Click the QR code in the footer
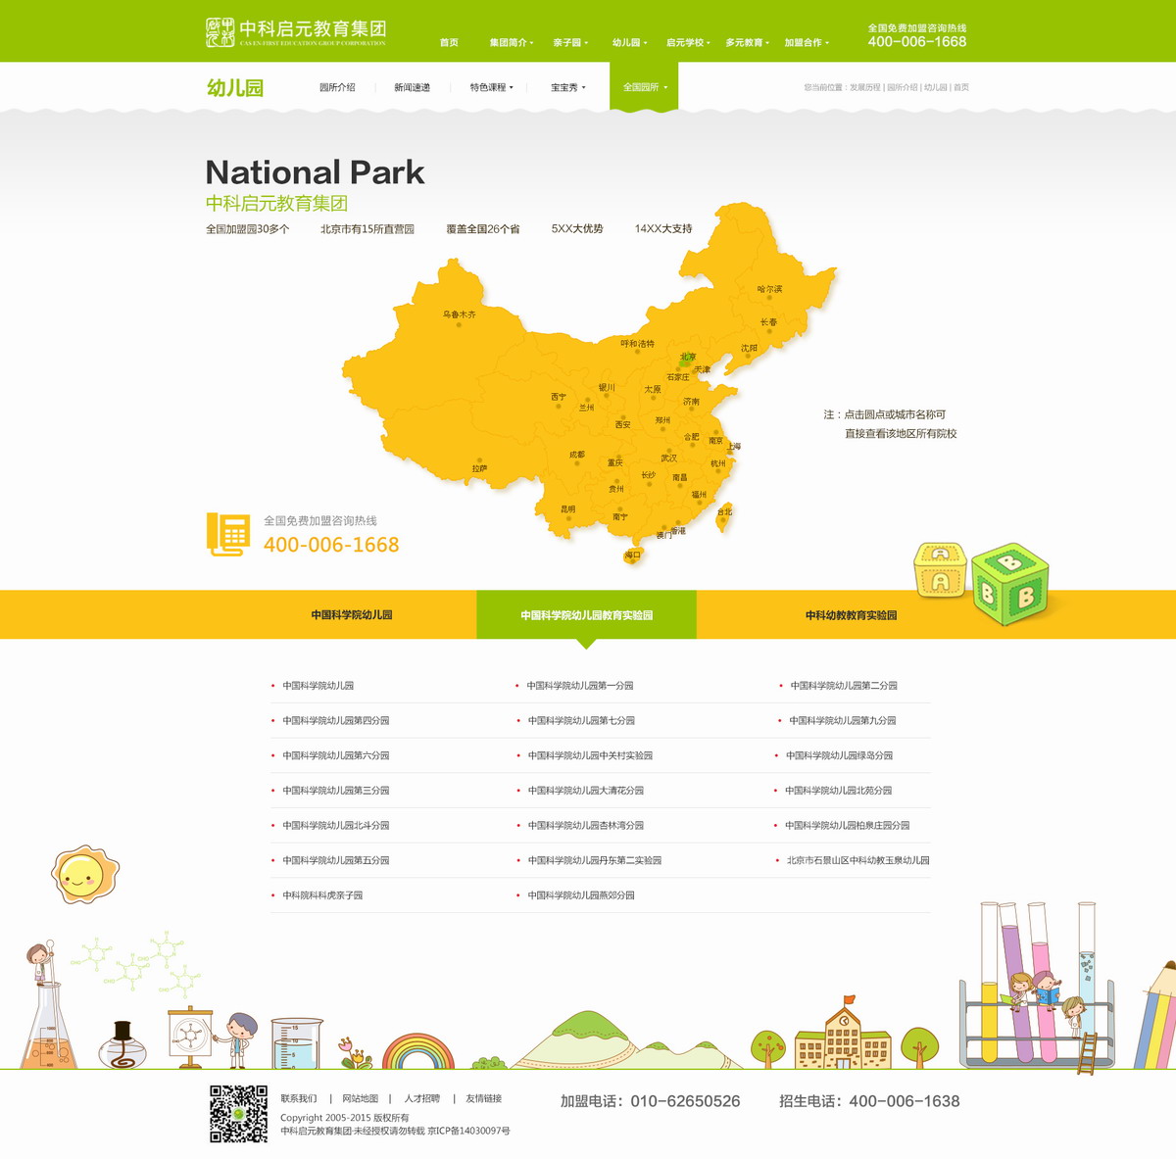 click(238, 1113)
